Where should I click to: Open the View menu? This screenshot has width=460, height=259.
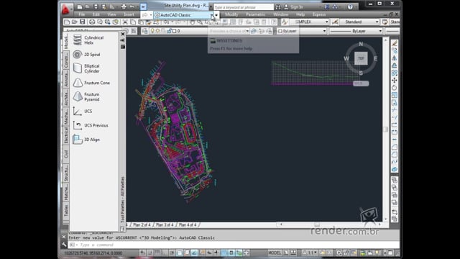click(x=111, y=14)
